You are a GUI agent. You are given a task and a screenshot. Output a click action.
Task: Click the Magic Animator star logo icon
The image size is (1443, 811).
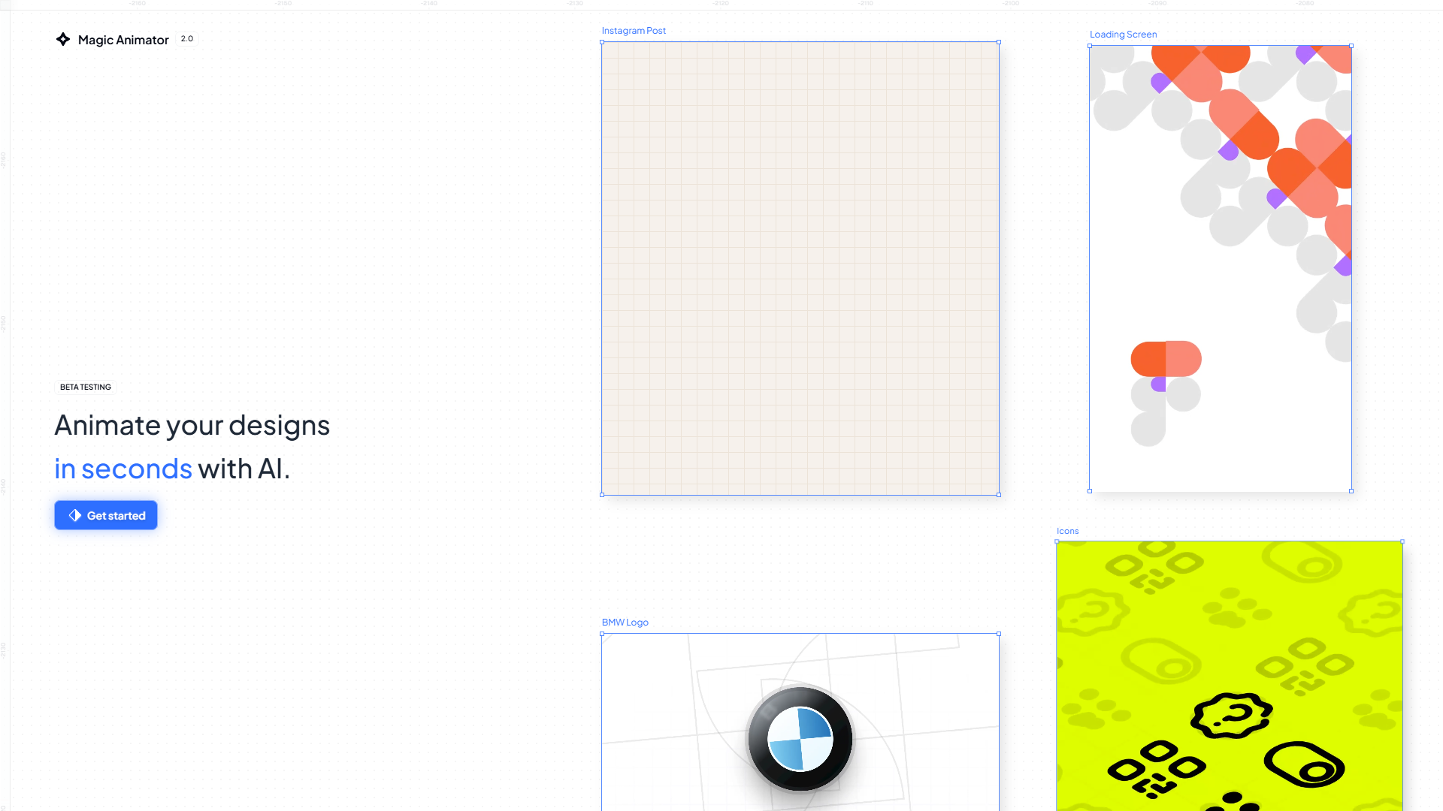tap(63, 39)
